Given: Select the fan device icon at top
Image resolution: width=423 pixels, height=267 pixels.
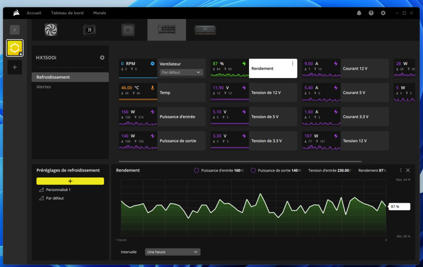Looking at the screenshot, I should pos(50,29).
